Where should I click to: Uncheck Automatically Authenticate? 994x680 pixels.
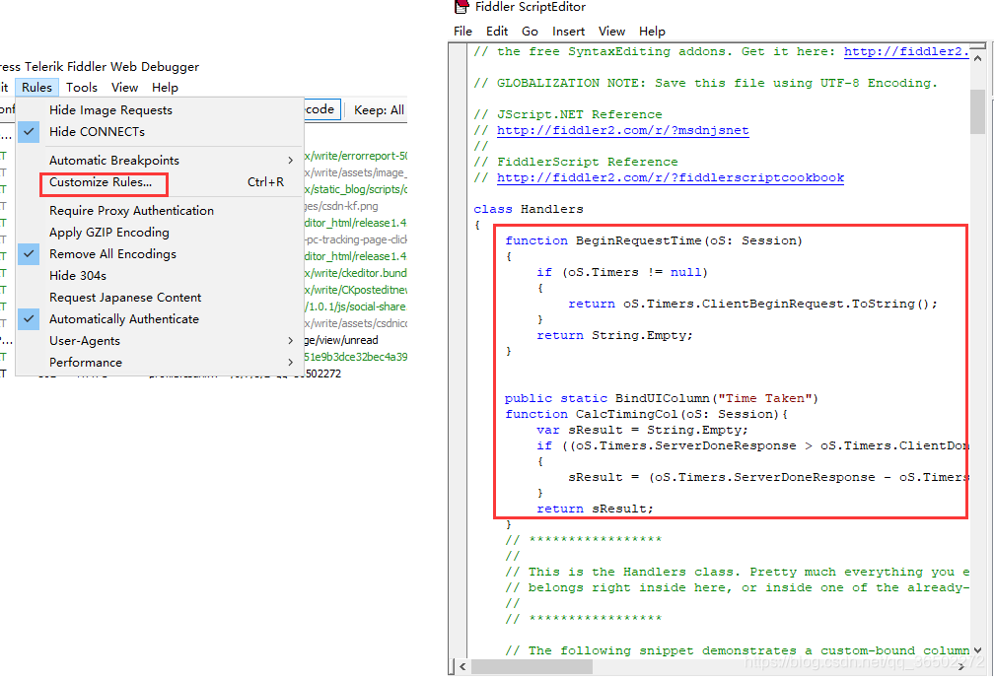pyautogui.click(x=160, y=318)
